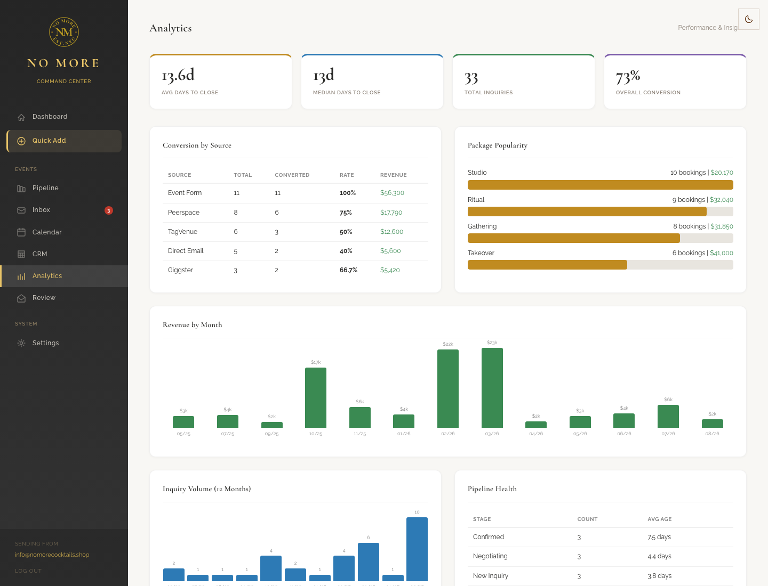
Task: Click the SOURCE column header
Action: pyautogui.click(x=179, y=175)
